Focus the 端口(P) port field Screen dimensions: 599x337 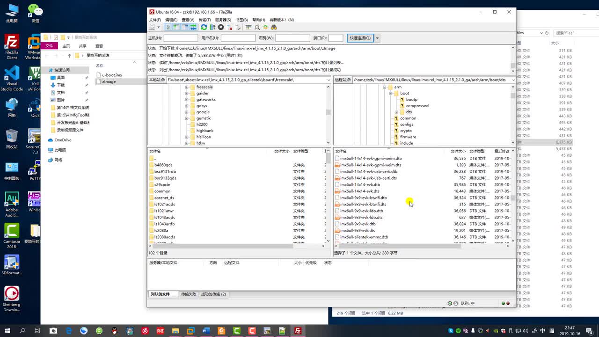336,38
